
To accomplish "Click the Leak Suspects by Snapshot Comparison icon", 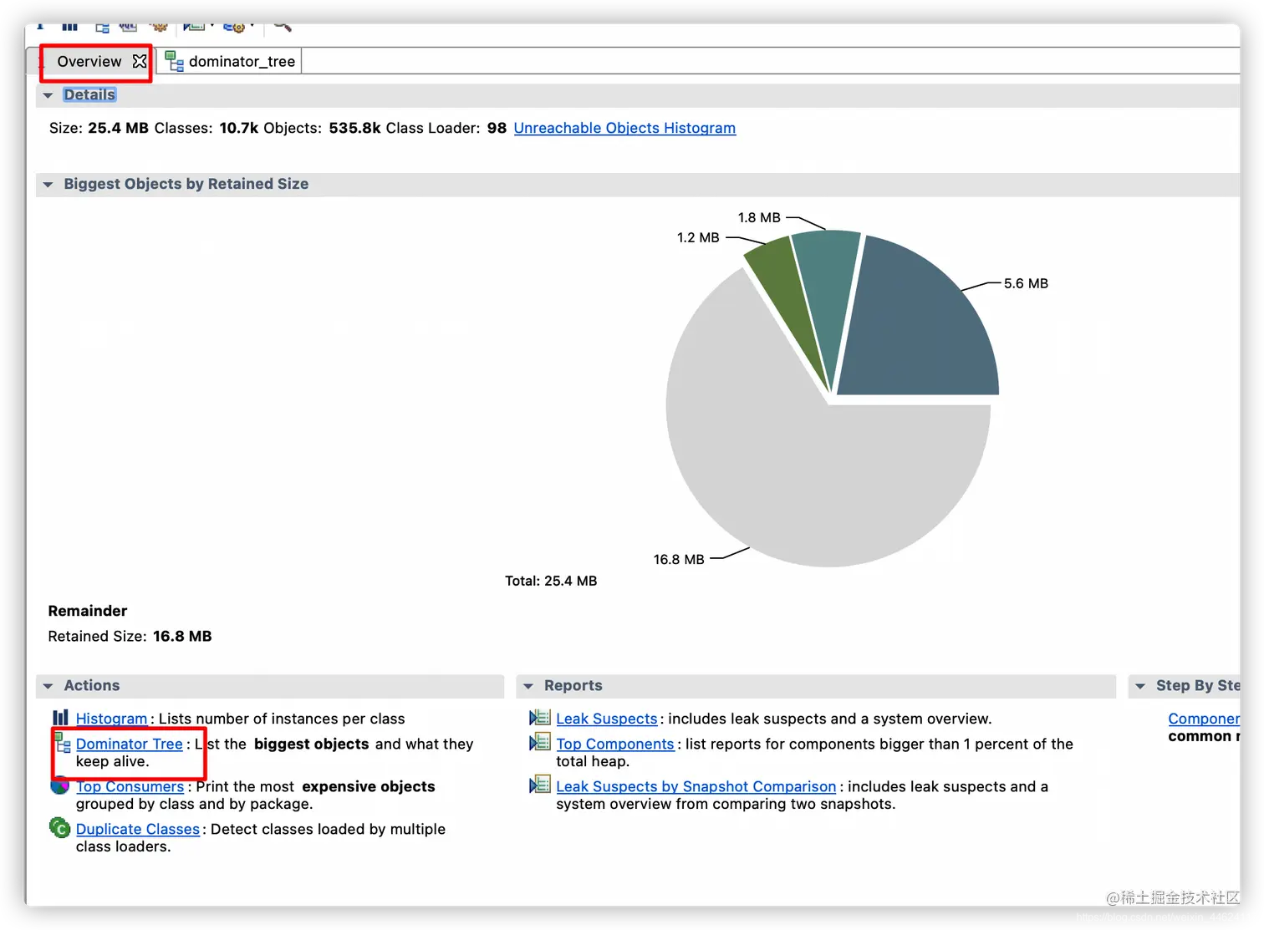I will tap(540, 785).
